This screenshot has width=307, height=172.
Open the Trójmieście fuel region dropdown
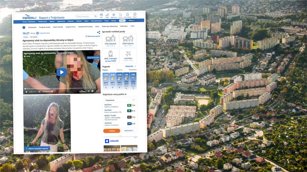(x=120, y=100)
